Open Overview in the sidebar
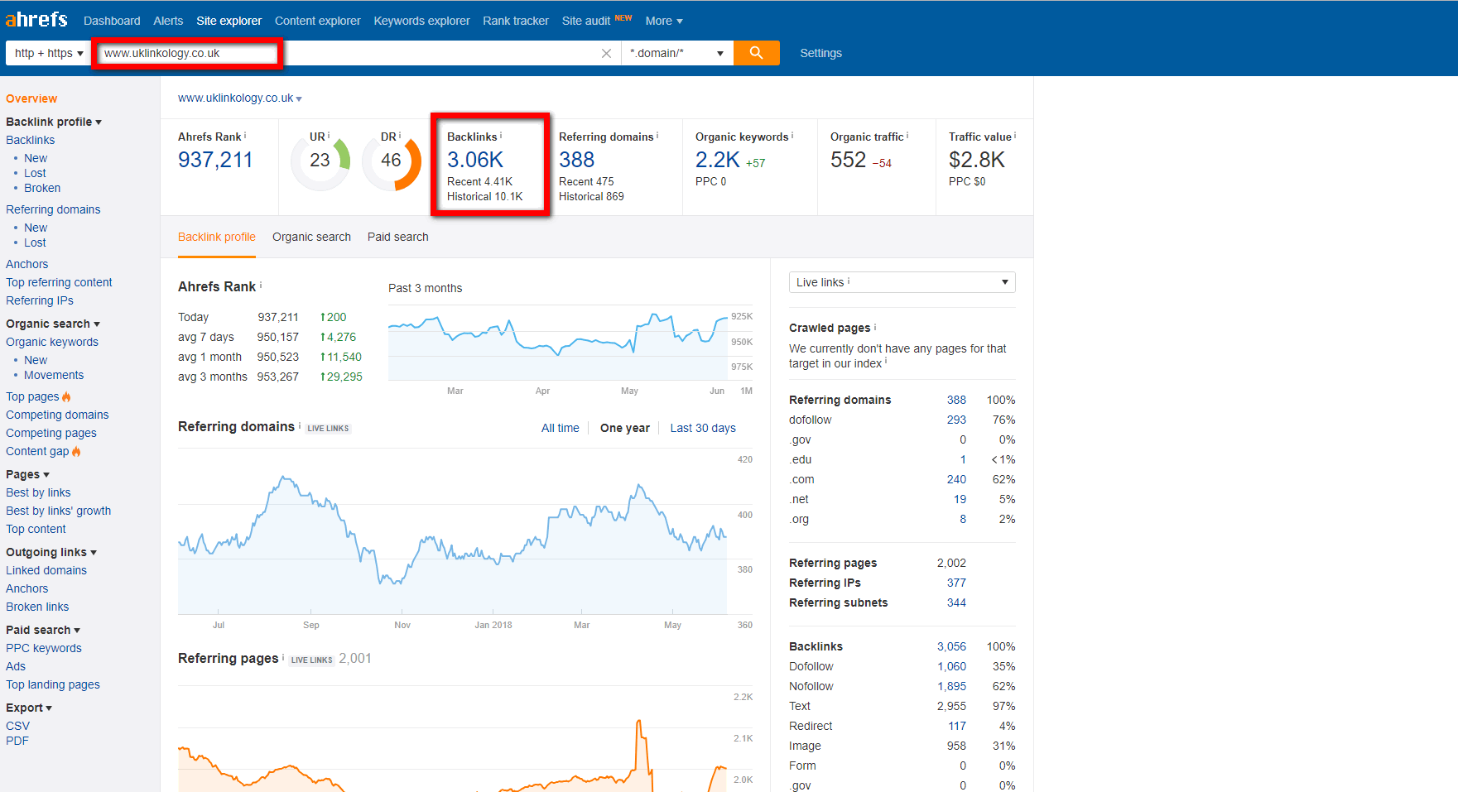 point(31,98)
